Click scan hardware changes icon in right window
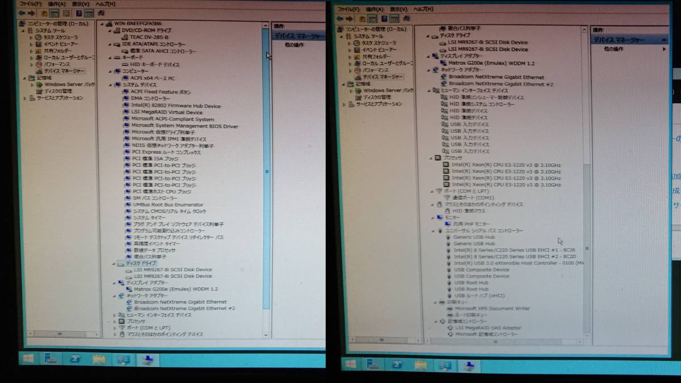The height and width of the screenshot is (383, 681). point(406,19)
